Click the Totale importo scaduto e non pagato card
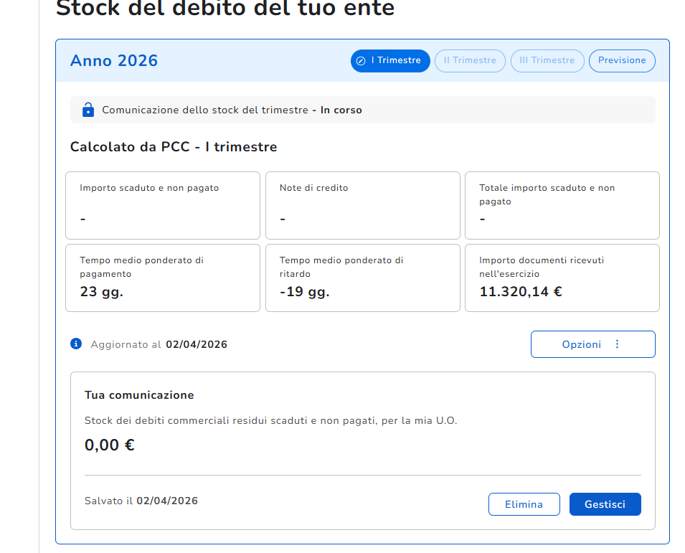Screen dimensions: 685x553 562,205
